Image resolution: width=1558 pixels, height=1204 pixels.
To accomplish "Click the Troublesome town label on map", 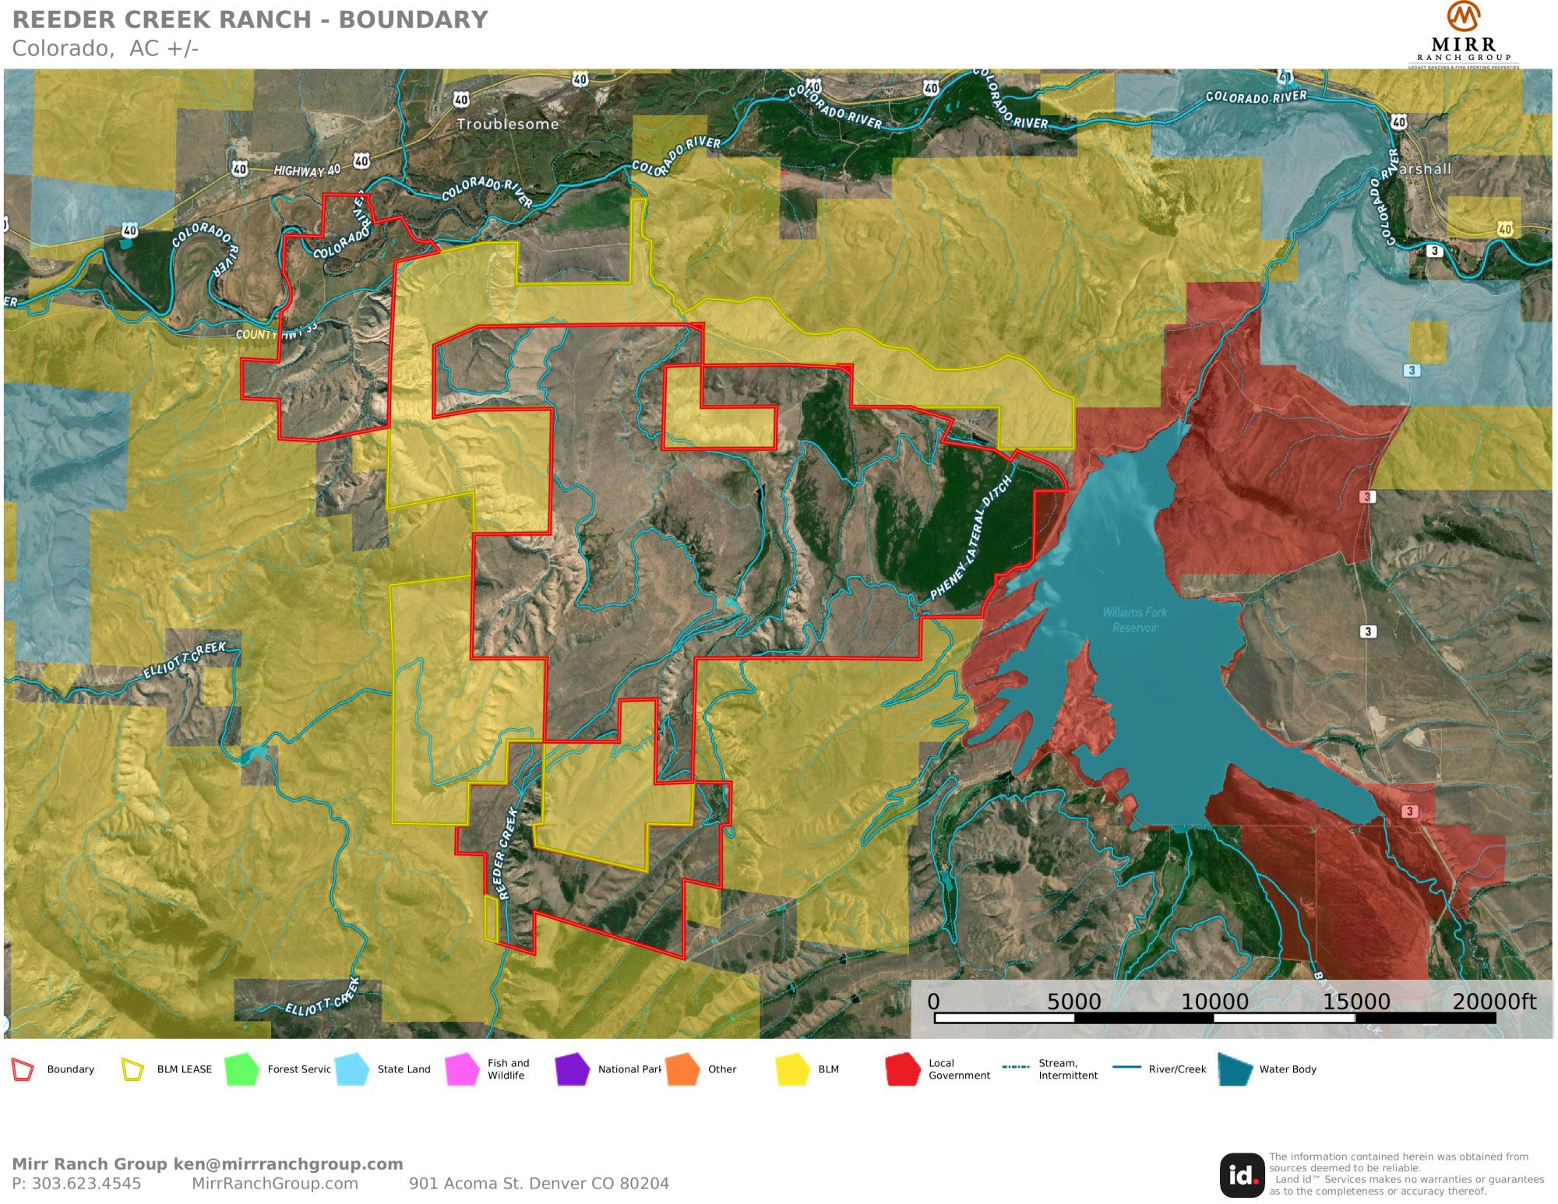I will (x=507, y=124).
